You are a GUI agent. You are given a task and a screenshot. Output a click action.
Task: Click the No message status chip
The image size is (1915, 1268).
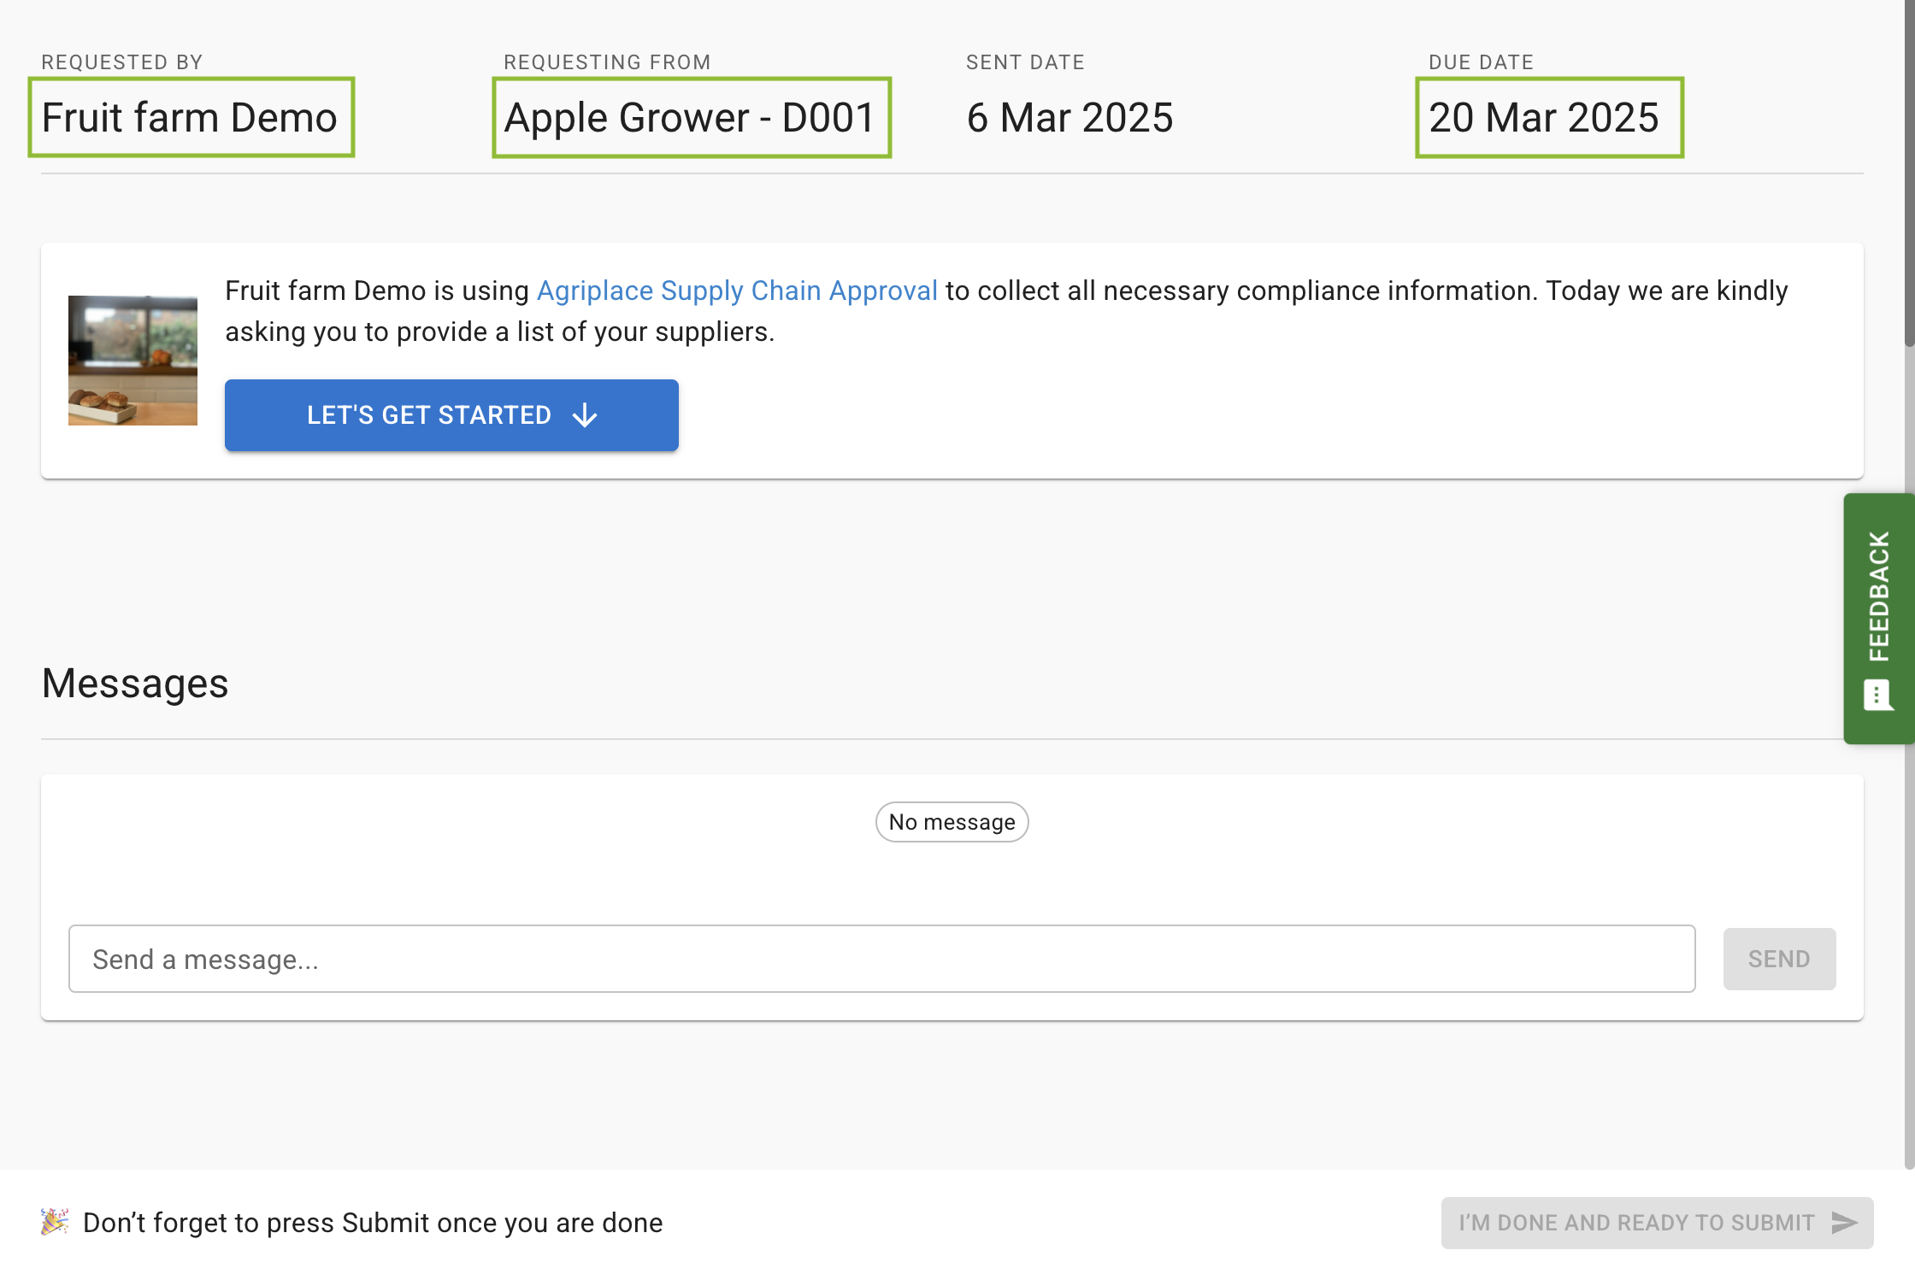point(952,822)
